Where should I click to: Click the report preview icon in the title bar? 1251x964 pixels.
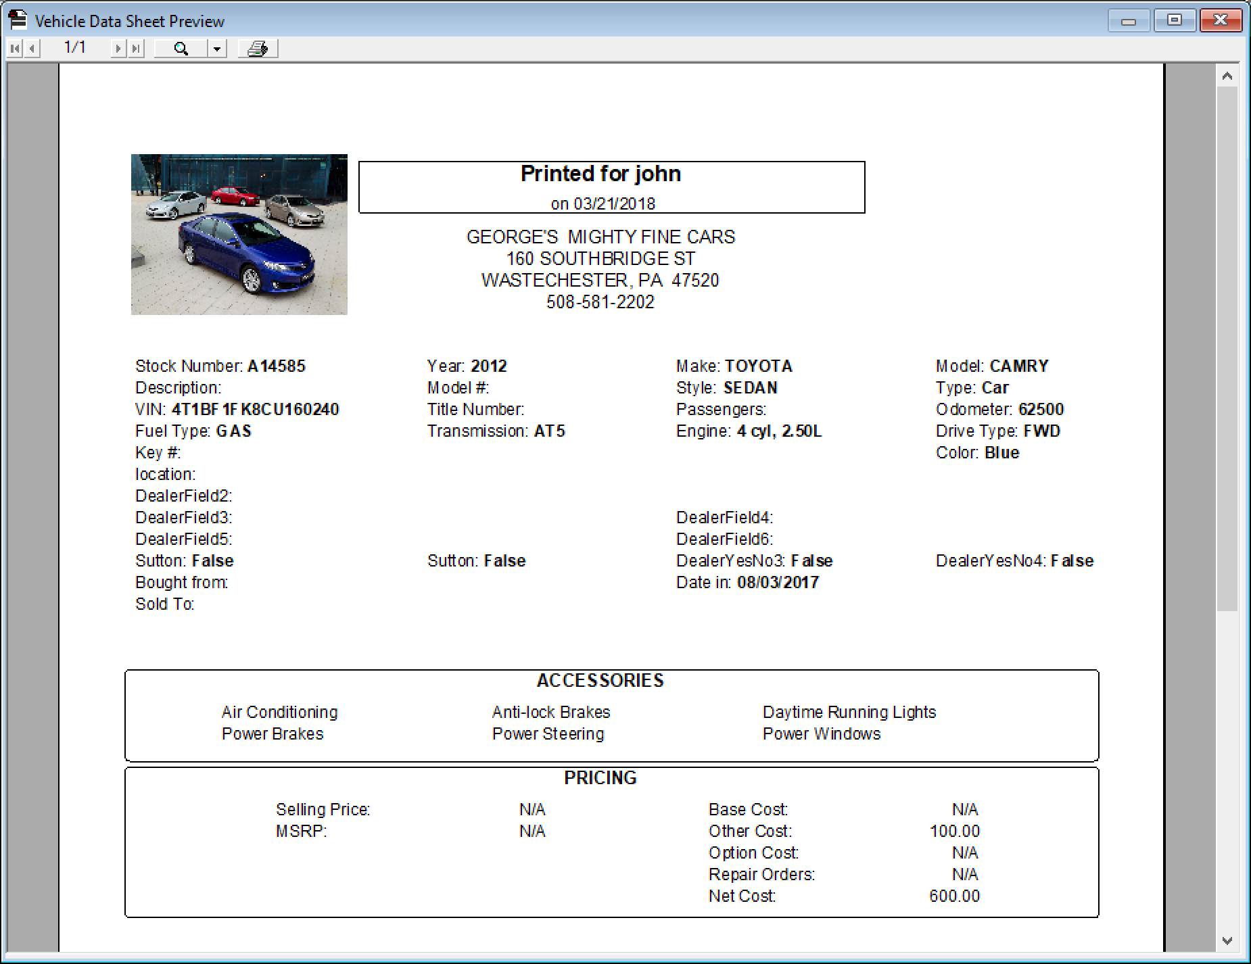[x=18, y=20]
